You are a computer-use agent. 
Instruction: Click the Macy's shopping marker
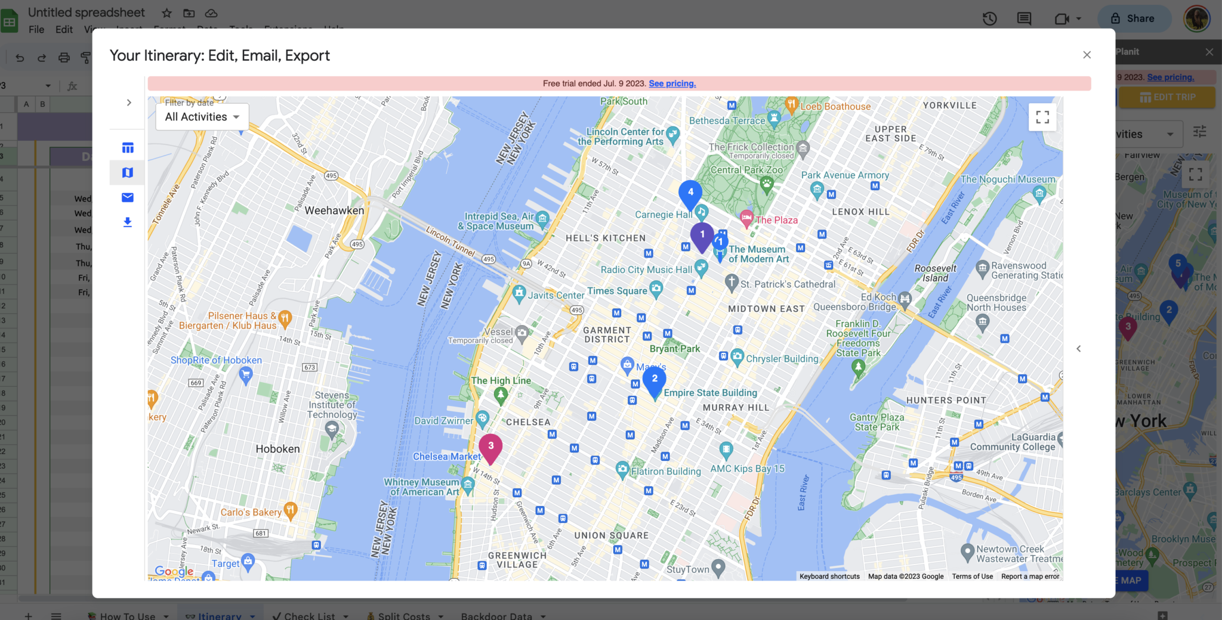click(x=627, y=364)
